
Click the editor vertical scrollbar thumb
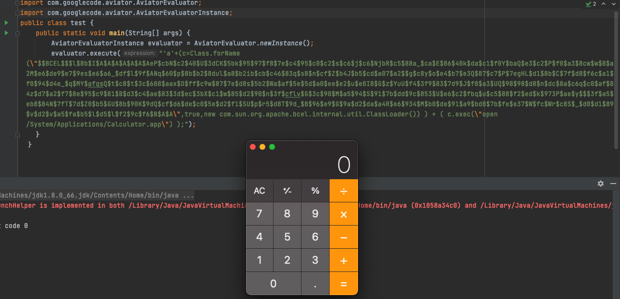pyautogui.click(x=616, y=80)
